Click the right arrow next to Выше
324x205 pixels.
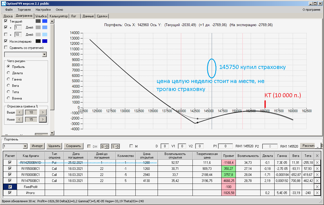[43, 112]
